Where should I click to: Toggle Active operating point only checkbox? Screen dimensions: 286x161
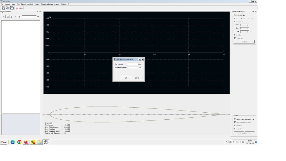[235, 119]
